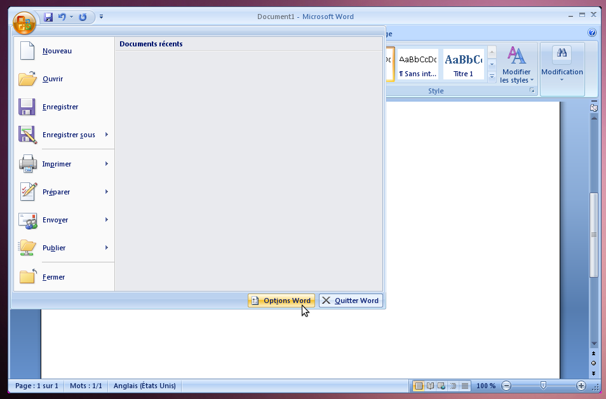Open Modifier les styles dropdown
Viewport: 606px width, 399px height.
(x=516, y=64)
